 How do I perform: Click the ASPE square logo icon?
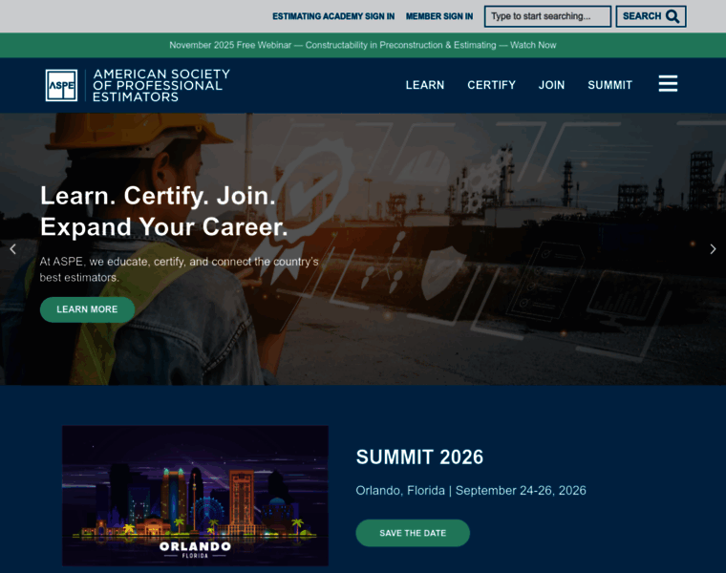pos(61,85)
